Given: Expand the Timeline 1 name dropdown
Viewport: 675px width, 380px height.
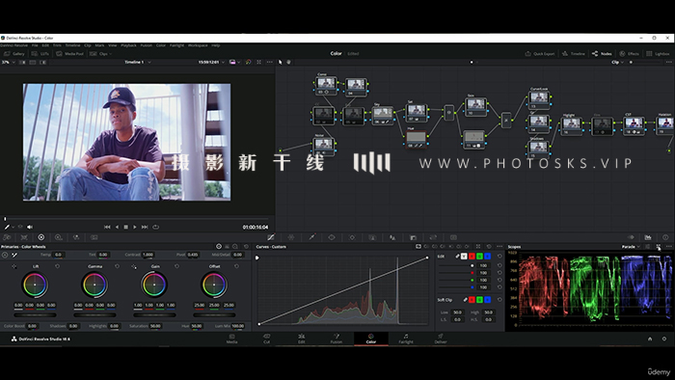Looking at the screenshot, I should (x=138, y=62).
